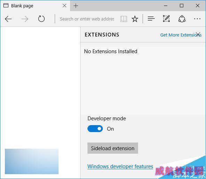Go back with the back arrow
Viewport: 206px width, 179px height.
point(8,19)
